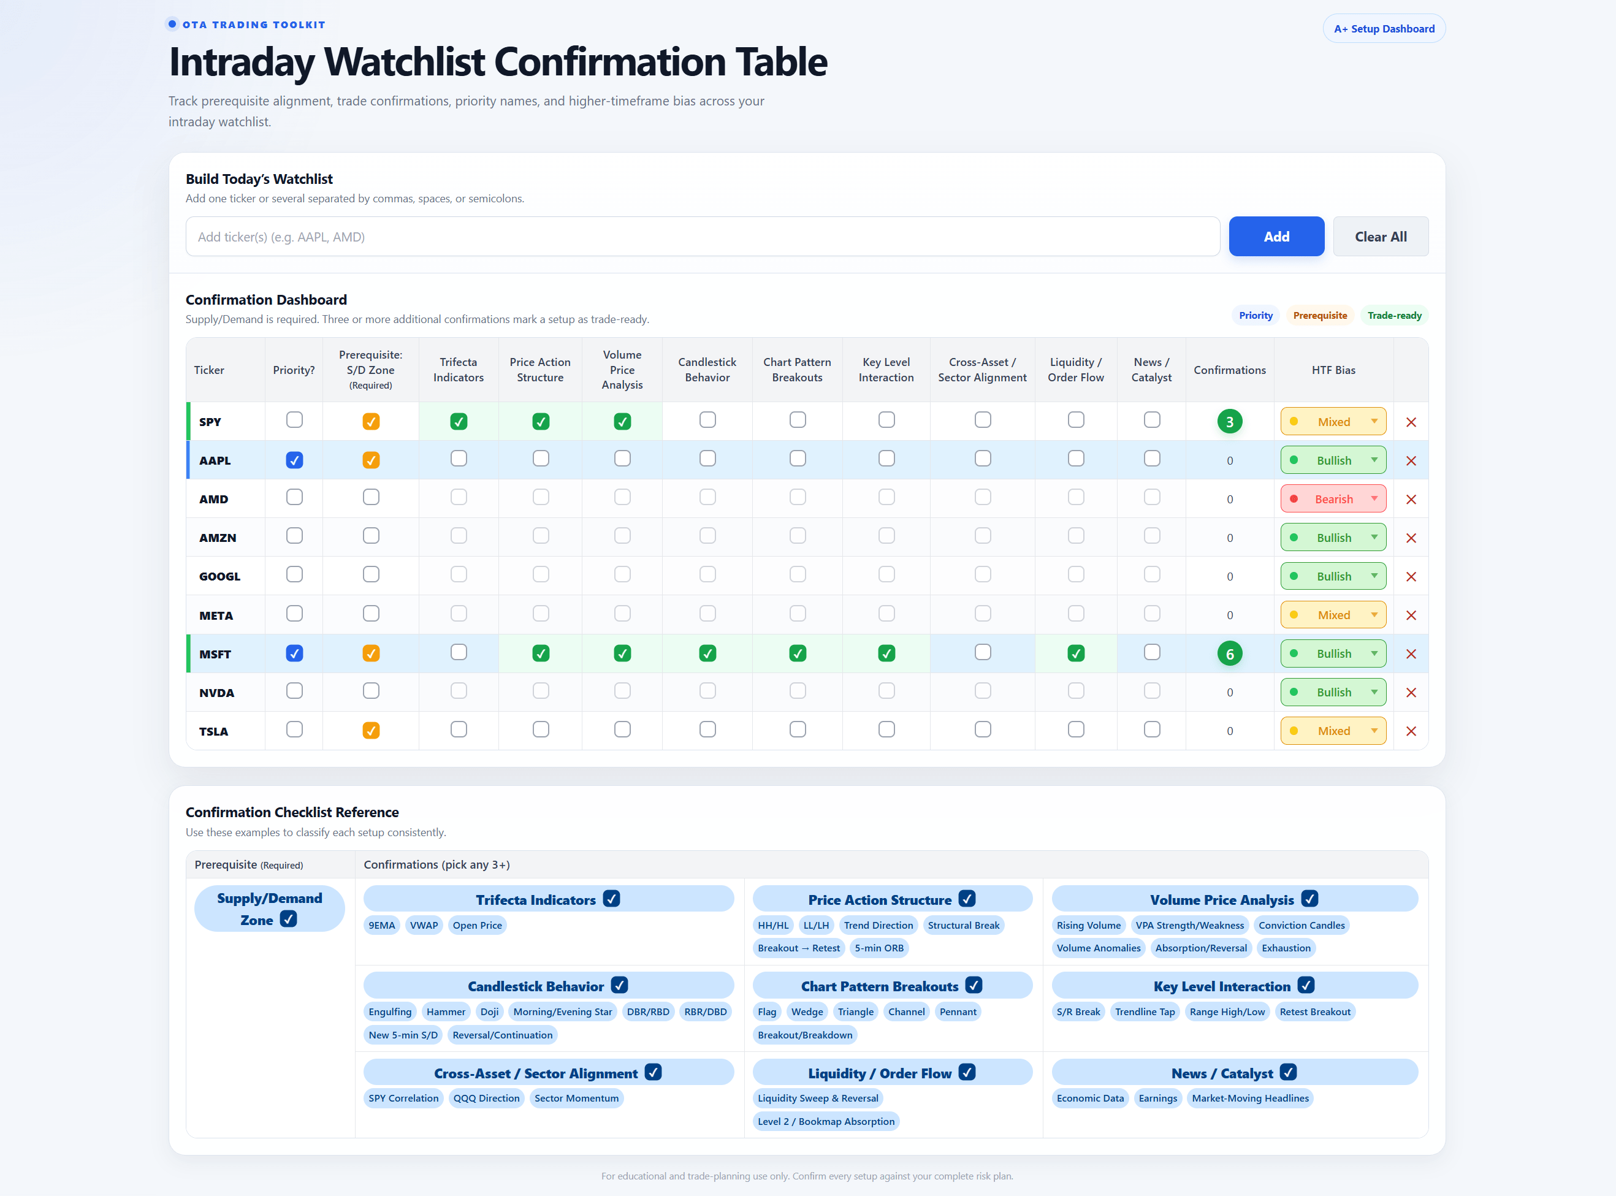Screen dimensions: 1616x1196
Task: Remove the SPY row with red X
Action: point(1411,422)
